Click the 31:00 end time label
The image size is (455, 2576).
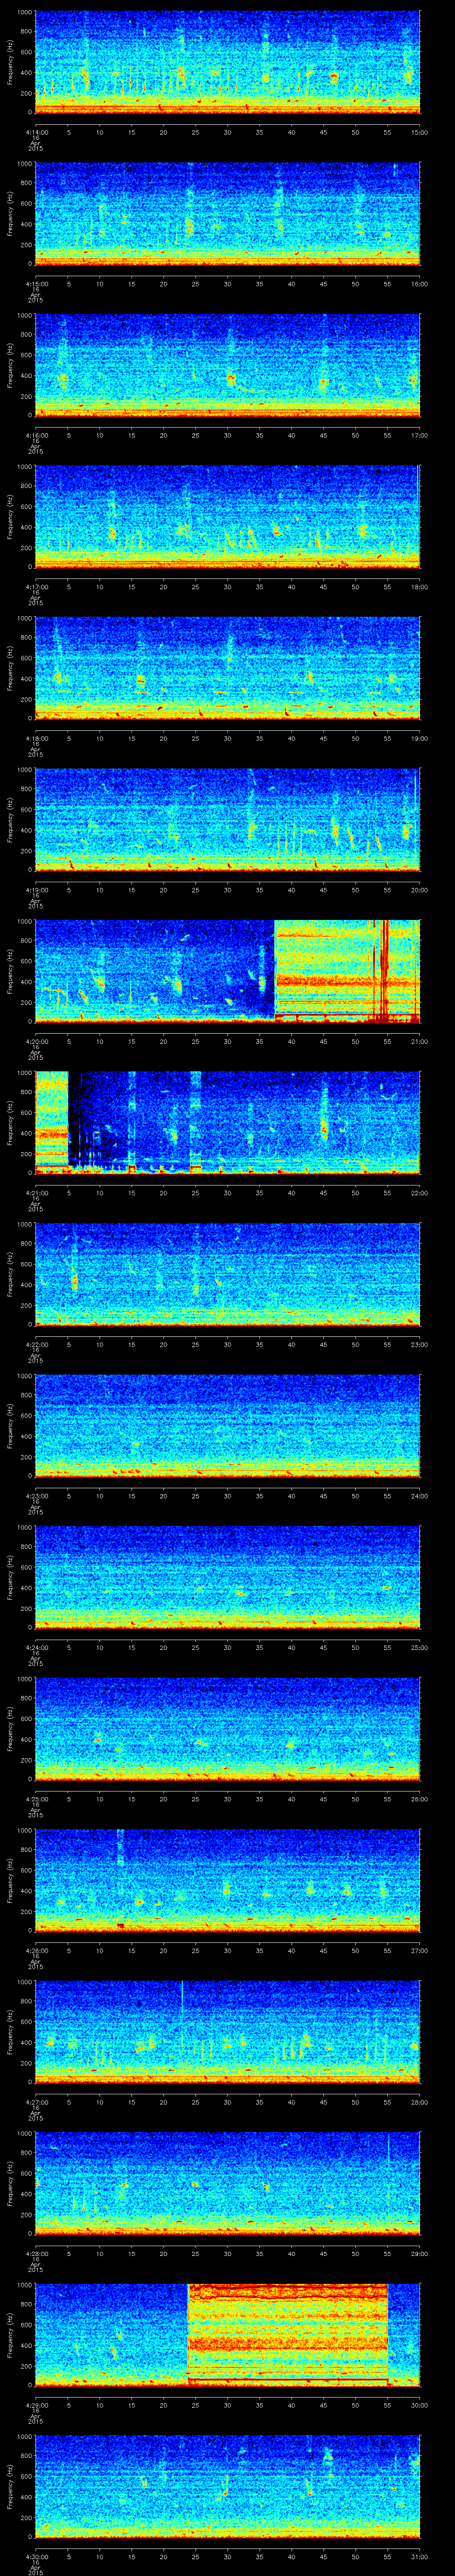[419, 2556]
